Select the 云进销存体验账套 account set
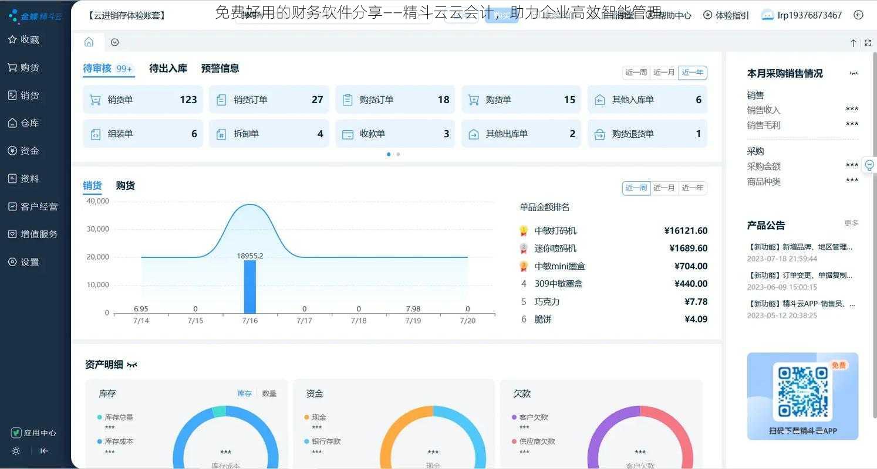This screenshot has height=469, width=877. tap(127, 15)
